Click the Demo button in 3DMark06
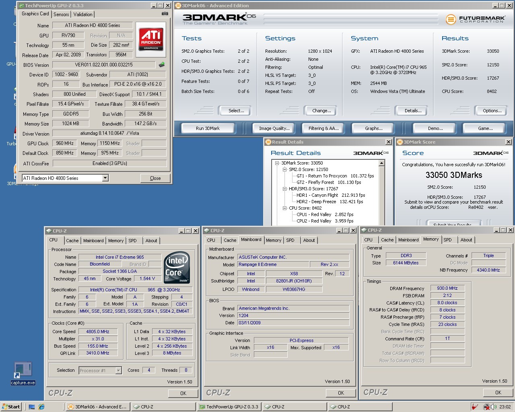 [435, 128]
